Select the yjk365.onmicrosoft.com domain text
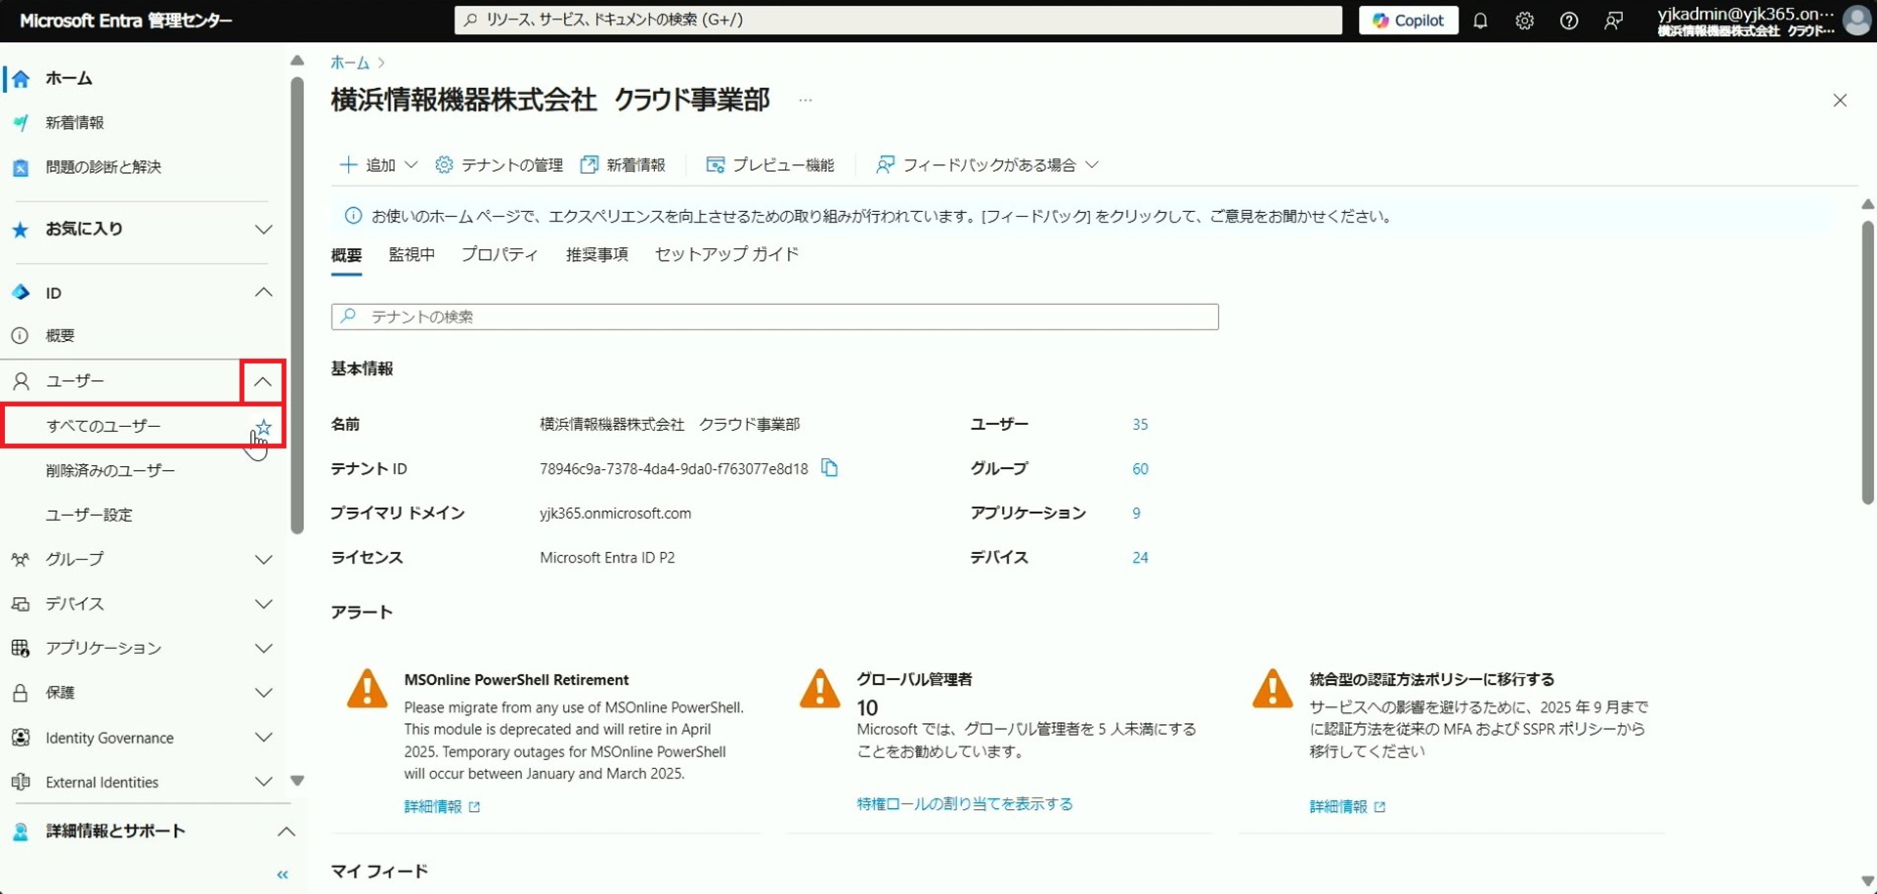The width and height of the screenshot is (1877, 894). pyautogui.click(x=615, y=513)
